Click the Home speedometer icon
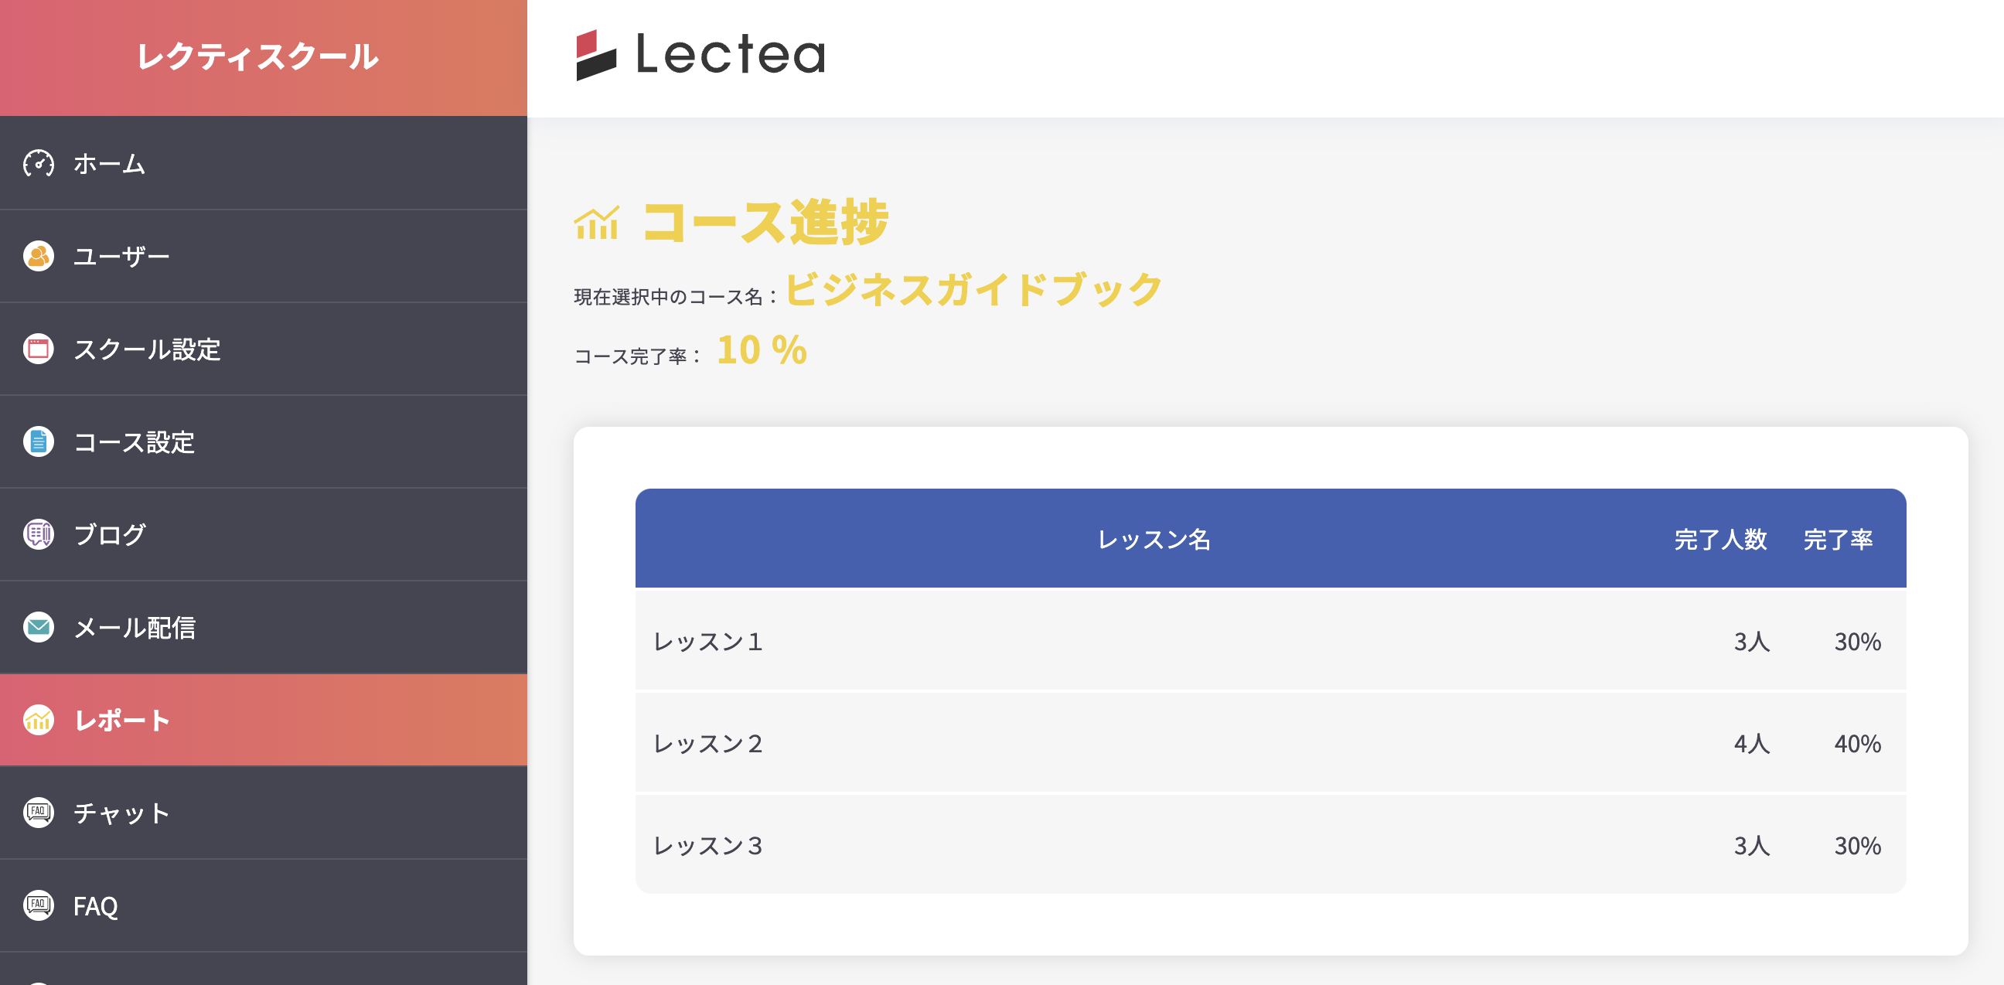 (38, 163)
